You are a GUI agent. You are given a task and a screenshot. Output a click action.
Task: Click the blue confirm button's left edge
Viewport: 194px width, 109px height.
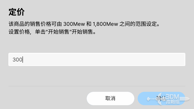[140, 98]
